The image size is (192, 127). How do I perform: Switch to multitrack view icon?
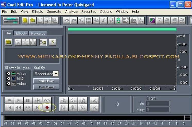11,20
